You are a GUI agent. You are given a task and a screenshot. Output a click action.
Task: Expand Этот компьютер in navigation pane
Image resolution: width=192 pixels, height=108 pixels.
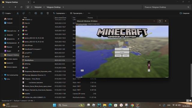[2, 75]
